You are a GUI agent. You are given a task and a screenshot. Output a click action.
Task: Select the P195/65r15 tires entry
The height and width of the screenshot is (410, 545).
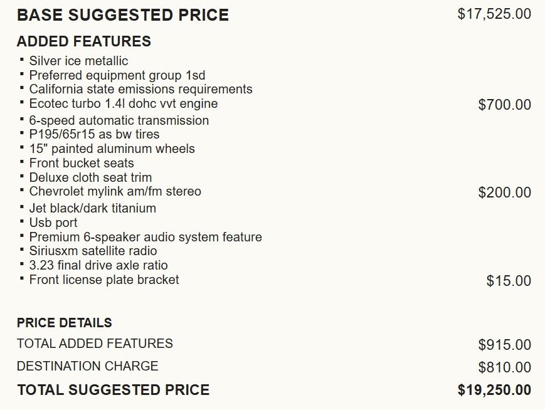coord(94,134)
